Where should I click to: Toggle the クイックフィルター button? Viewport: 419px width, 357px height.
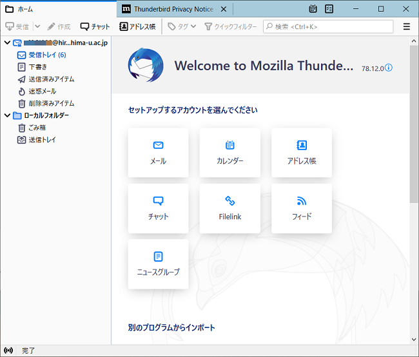[x=230, y=26]
